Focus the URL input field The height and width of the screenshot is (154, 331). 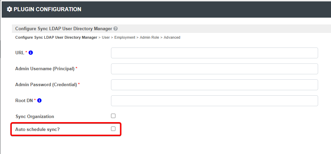click(215, 53)
